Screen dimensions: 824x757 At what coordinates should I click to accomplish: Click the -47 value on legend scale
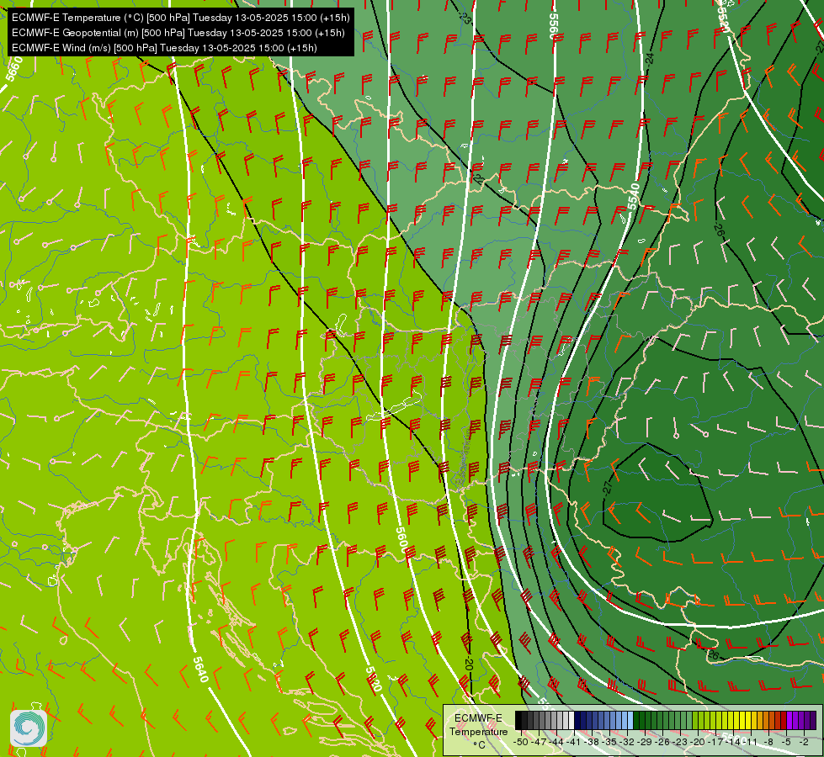[538, 742]
